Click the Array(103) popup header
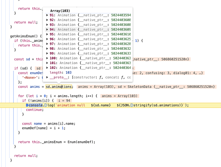Screen dimensions: 221x167 [60, 11]
